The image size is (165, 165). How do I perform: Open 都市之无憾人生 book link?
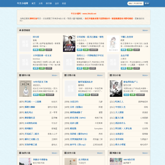pyautogui.click(x=32, y=139)
